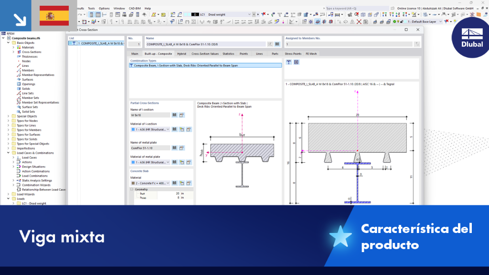Open Concrete Slab Material dropdown
This screenshot has height=275, width=489.
(168, 183)
